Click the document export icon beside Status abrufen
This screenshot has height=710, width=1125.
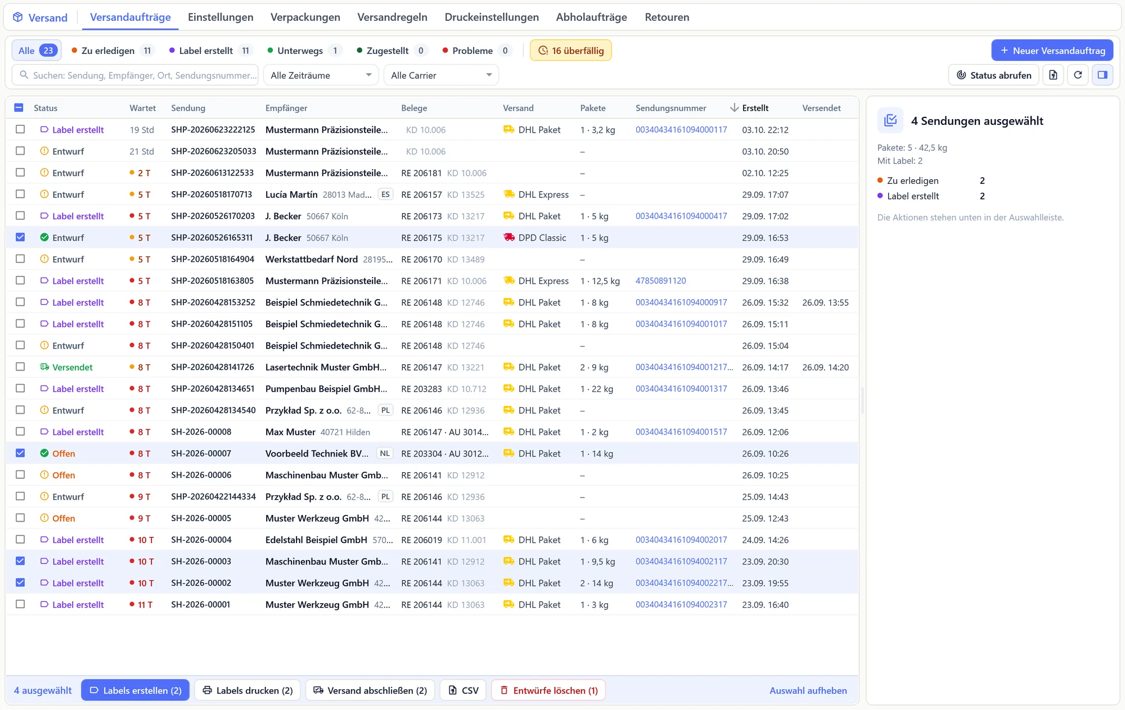1053,75
